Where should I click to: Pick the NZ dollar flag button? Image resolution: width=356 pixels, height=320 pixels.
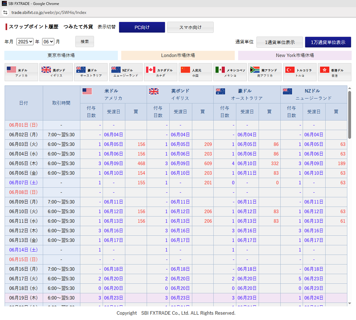pyautogui.click(x=126, y=72)
